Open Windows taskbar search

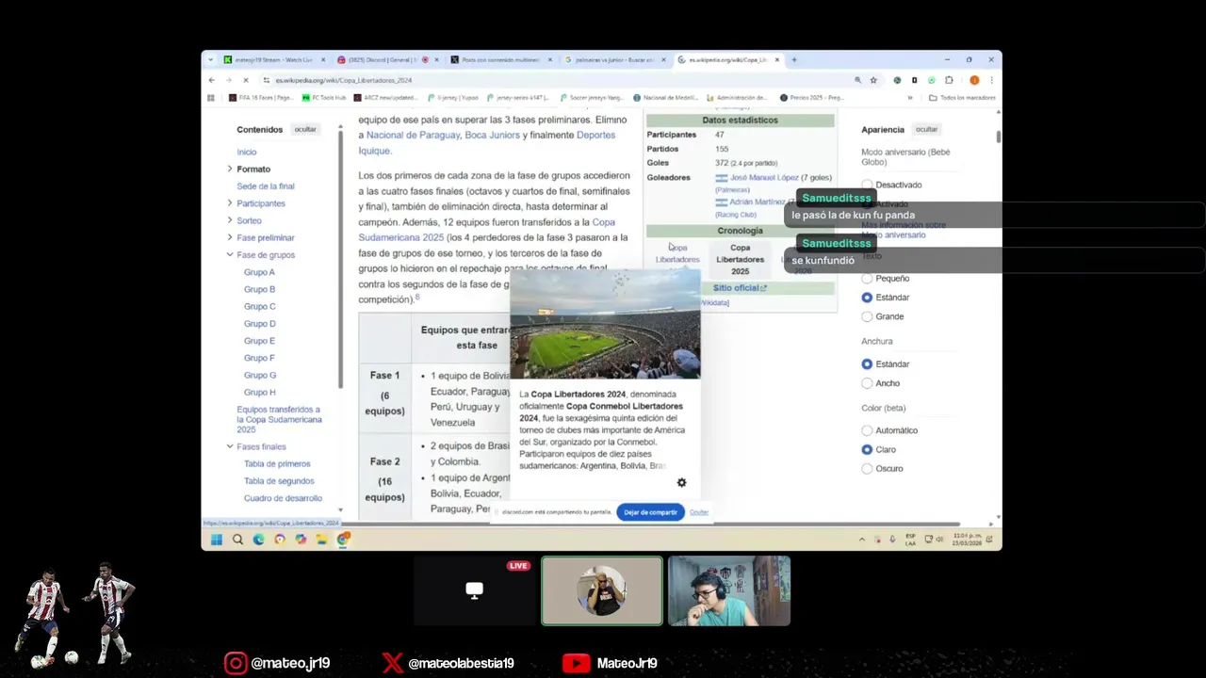pos(237,540)
